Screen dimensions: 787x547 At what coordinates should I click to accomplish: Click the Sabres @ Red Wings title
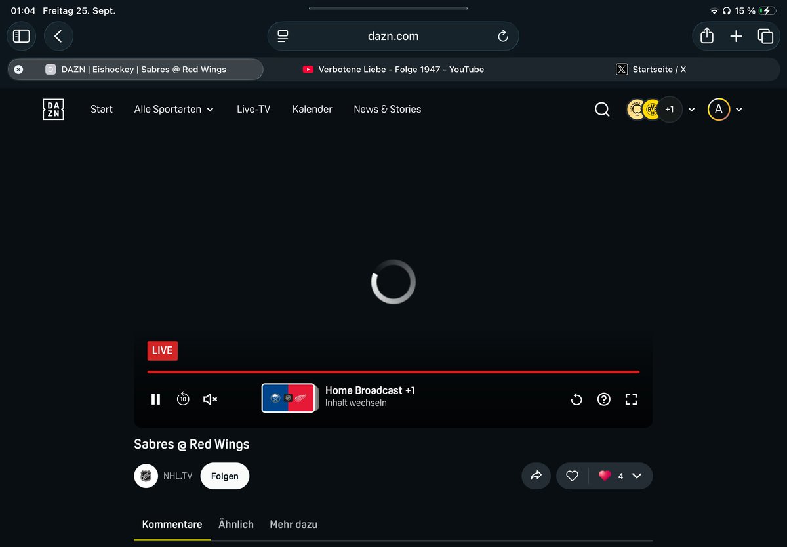(x=192, y=444)
